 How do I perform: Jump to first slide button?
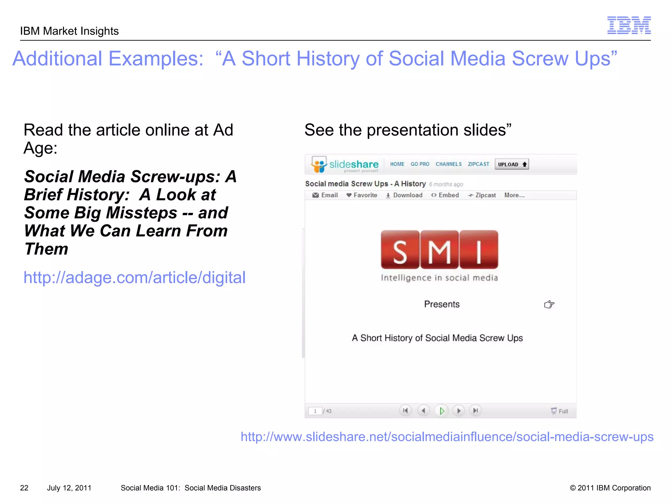[x=405, y=411]
